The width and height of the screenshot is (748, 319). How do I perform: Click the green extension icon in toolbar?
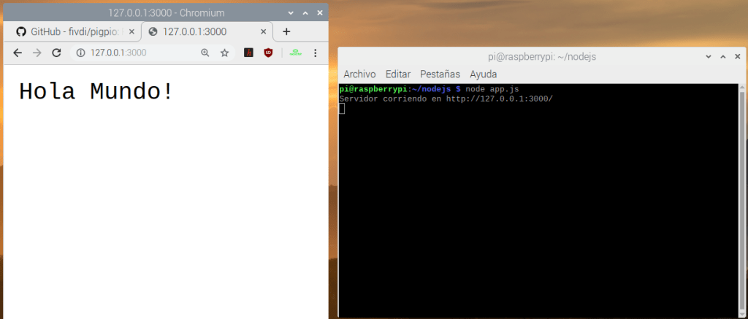[x=295, y=53]
